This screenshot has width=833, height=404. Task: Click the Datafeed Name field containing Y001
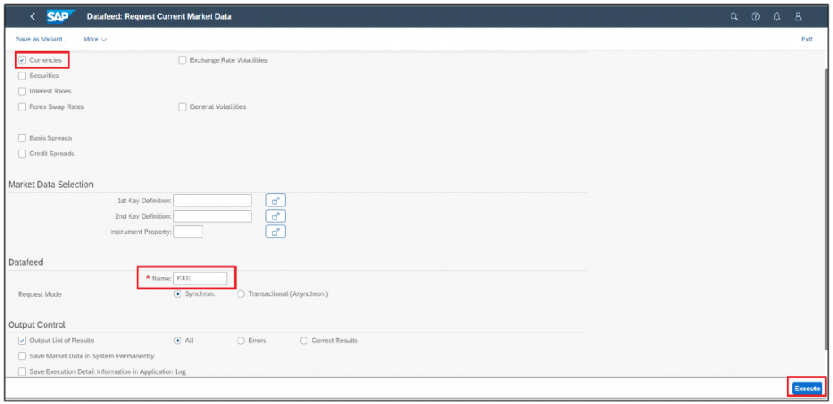200,278
